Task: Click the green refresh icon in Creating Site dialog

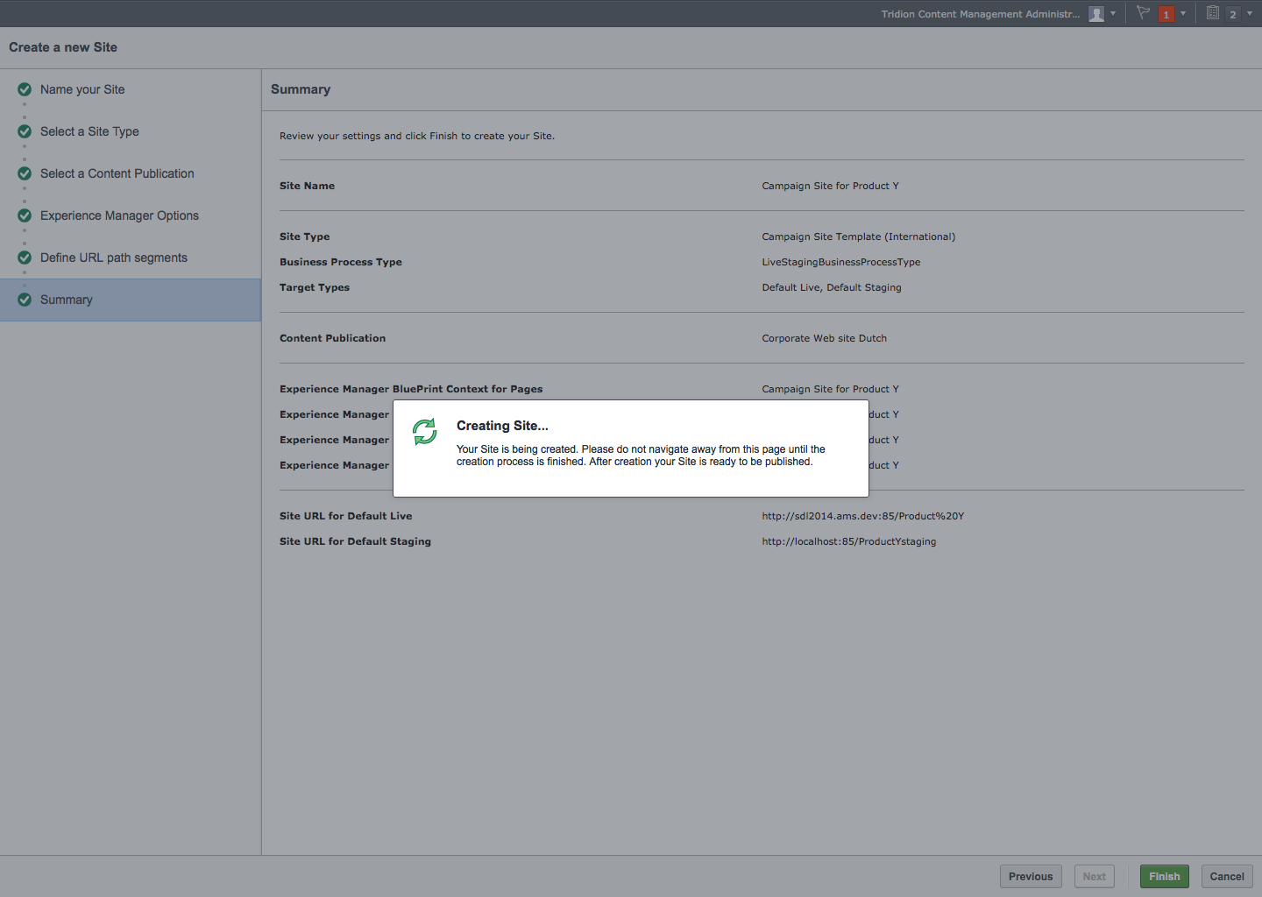Action: click(425, 431)
